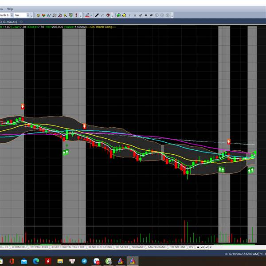Switch to the TRONG LENH sheet tab
This screenshot has width=266, height=266.
tap(39, 247)
